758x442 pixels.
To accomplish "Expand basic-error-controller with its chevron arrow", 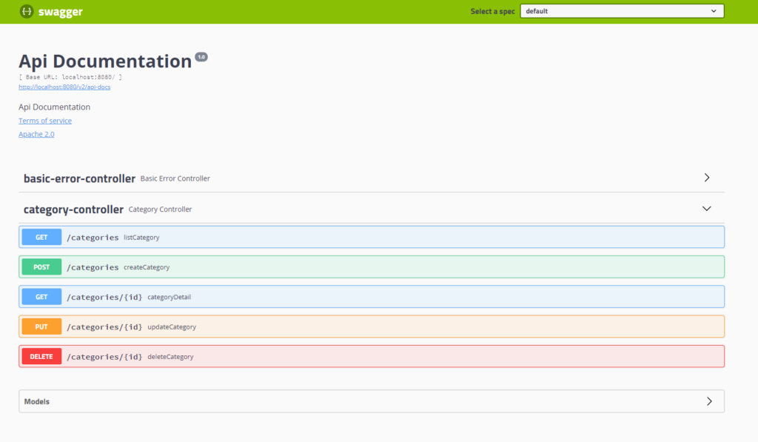I will pyautogui.click(x=706, y=178).
